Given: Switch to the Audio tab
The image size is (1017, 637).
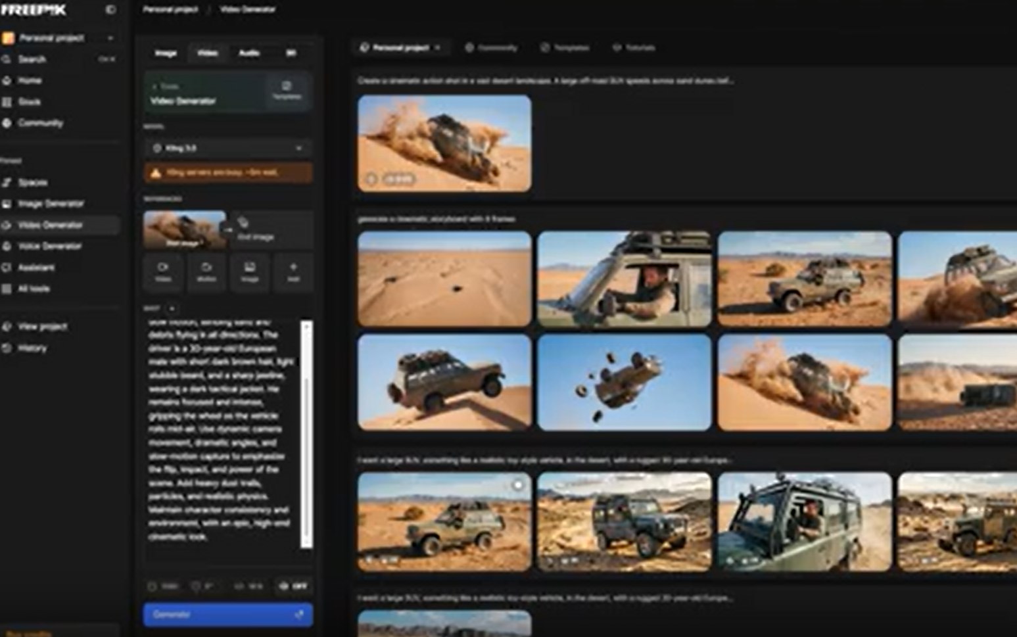Looking at the screenshot, I should pos(248,53).
